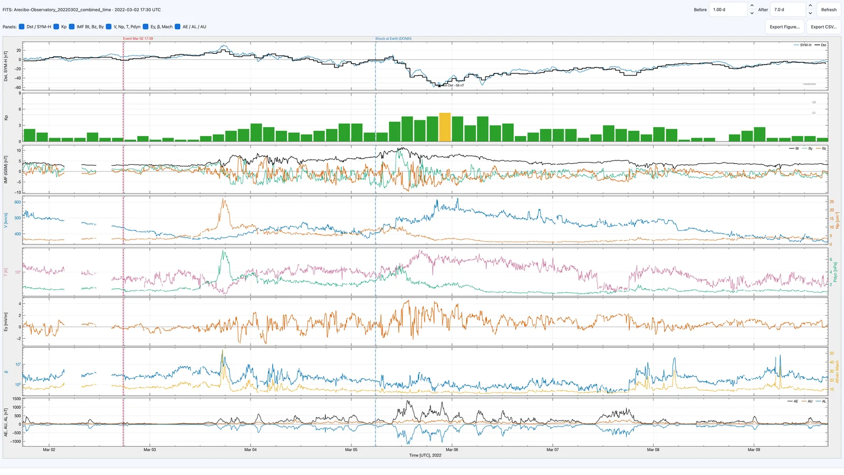
Task: Click the Mar 07 tick label on time axis
Action: click(x=552, y=450)
